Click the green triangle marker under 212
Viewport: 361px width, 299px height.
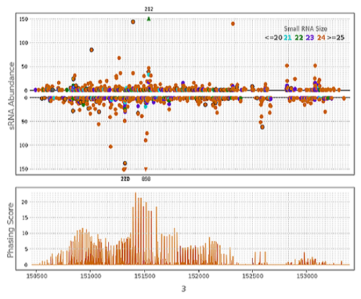coord(149,19)
